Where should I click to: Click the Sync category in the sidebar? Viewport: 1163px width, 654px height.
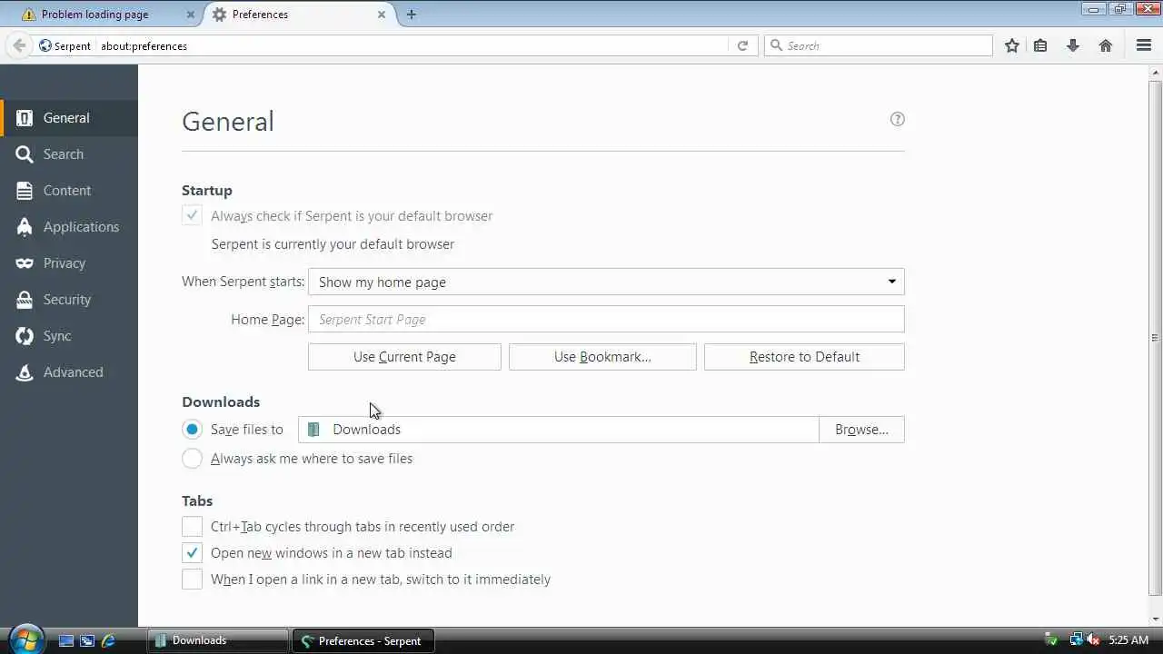69,336
